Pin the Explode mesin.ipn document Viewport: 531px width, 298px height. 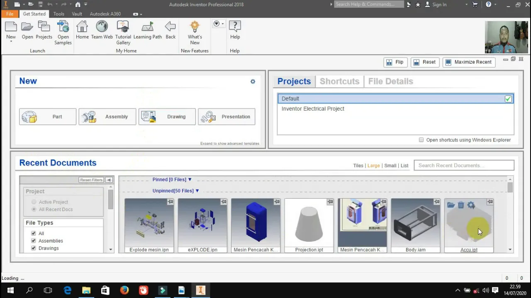click(171, 202)
